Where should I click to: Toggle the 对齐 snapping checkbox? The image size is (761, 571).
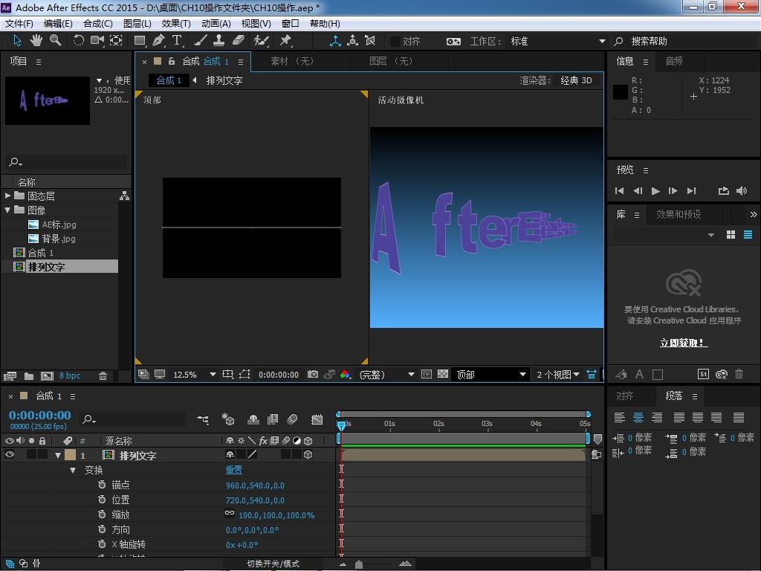coord(395,42)
